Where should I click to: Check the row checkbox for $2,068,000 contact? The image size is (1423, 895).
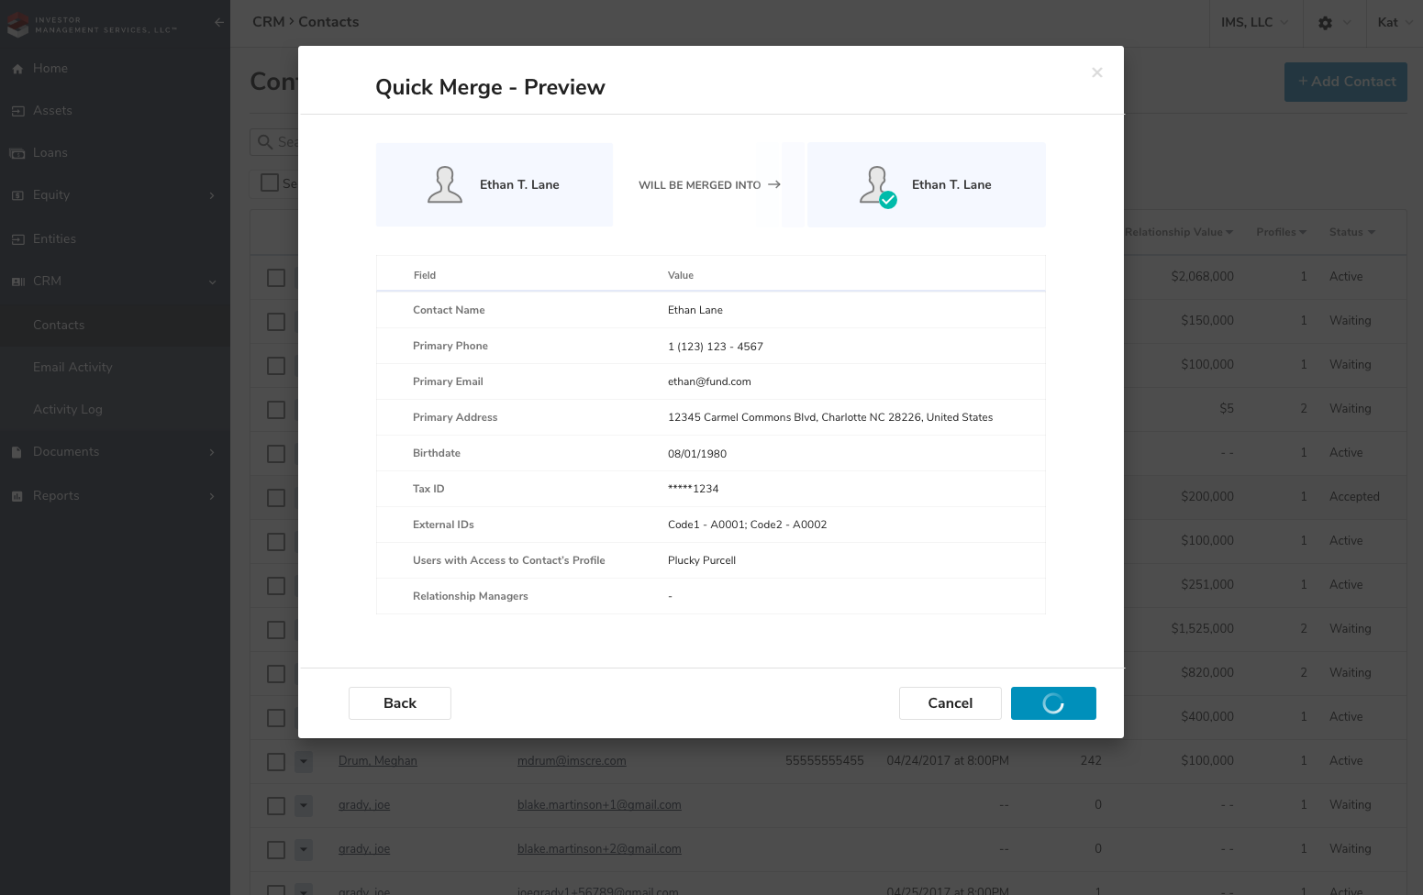[x=276, y=277]
